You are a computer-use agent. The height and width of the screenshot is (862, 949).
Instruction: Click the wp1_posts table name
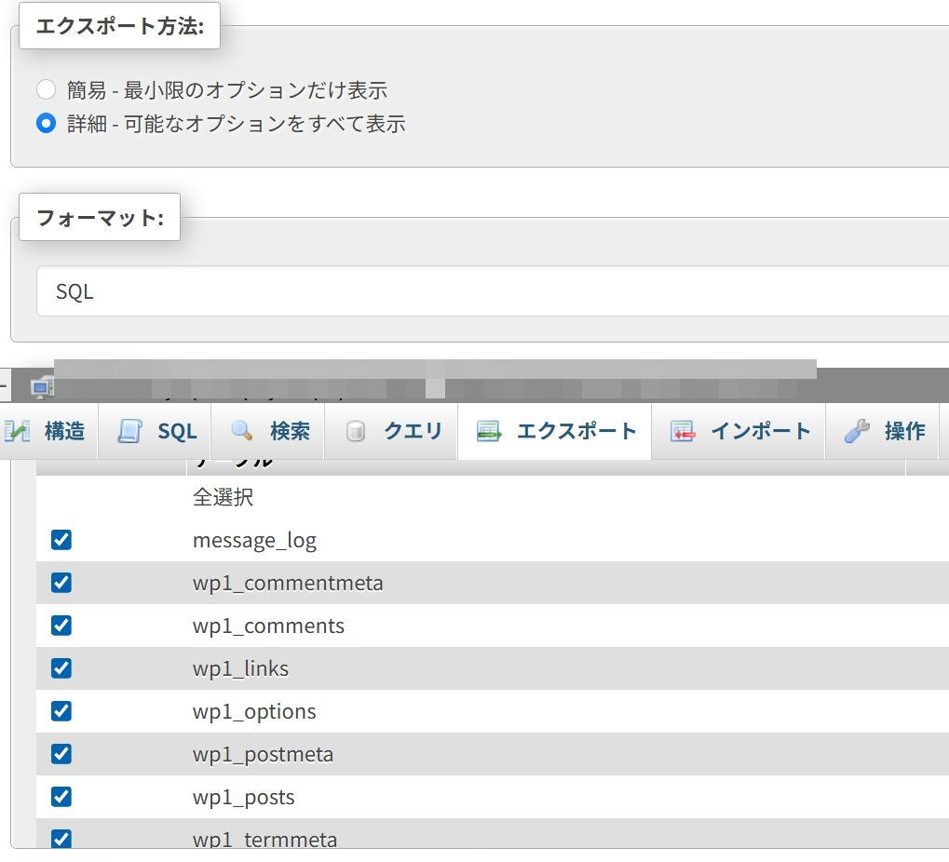(x=243, y=797)
